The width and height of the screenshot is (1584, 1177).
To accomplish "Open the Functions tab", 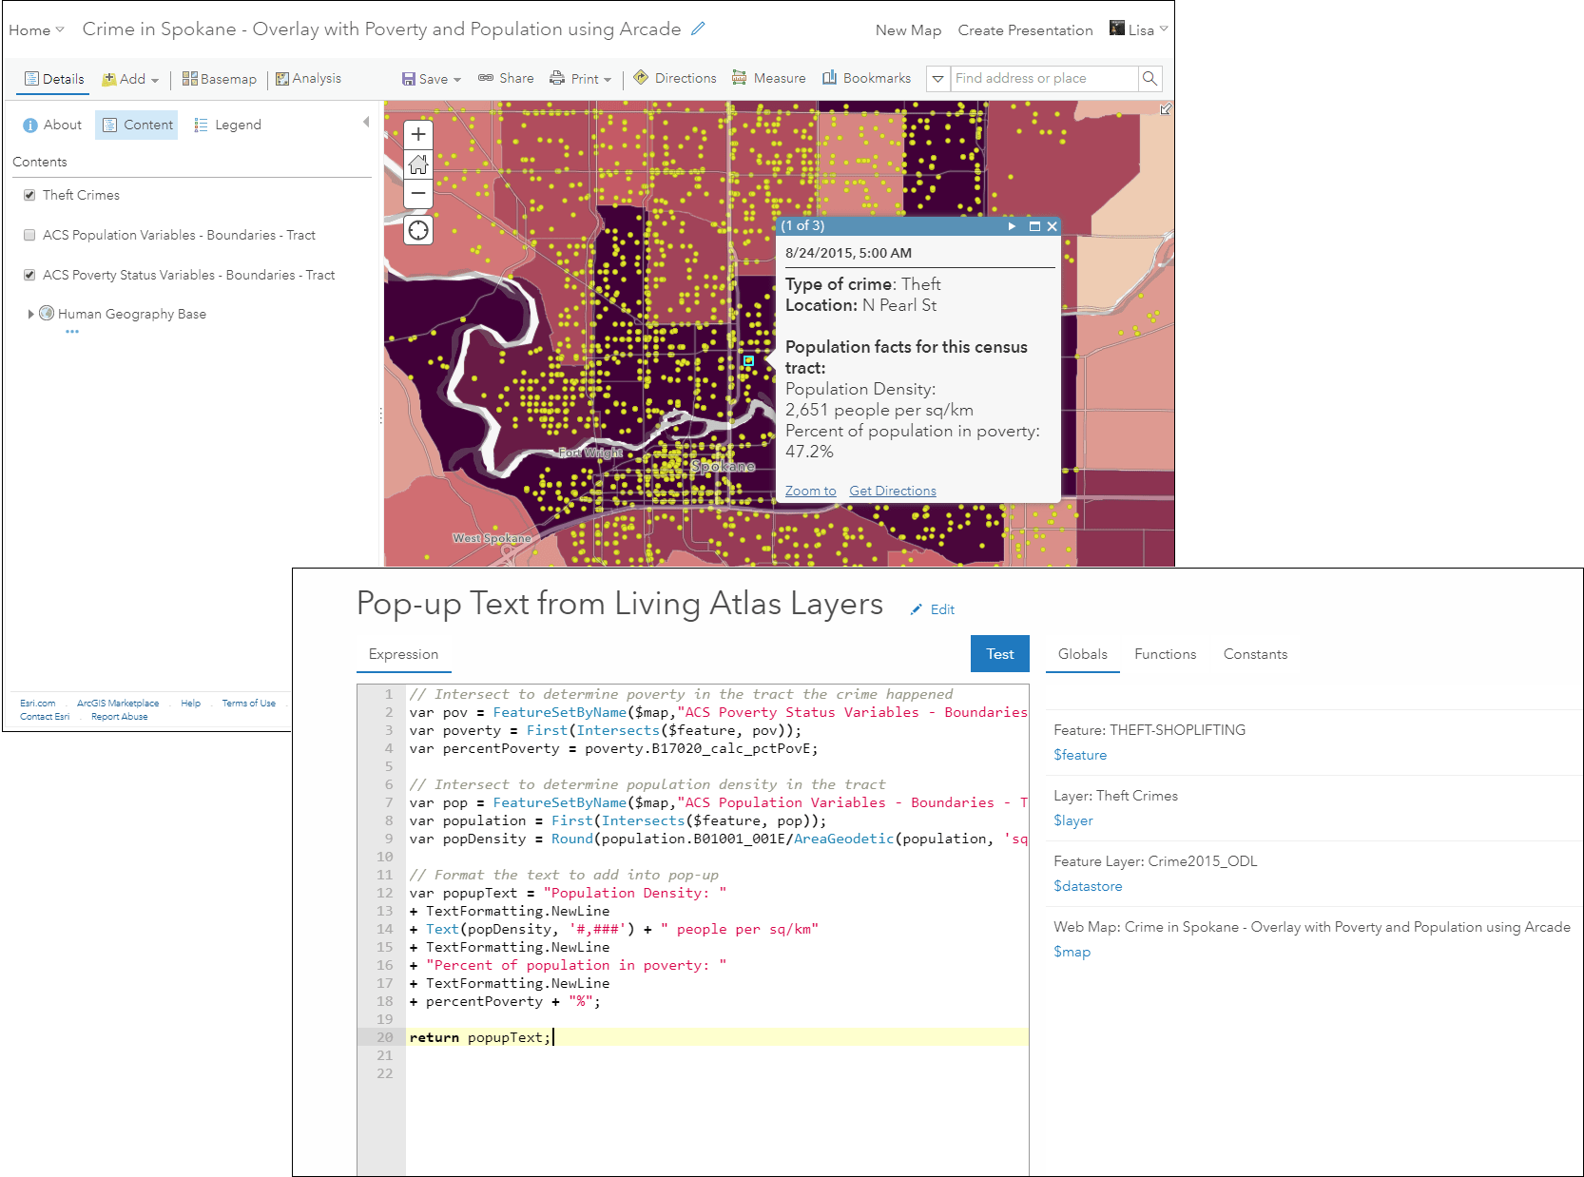I will click(1165, 654).
